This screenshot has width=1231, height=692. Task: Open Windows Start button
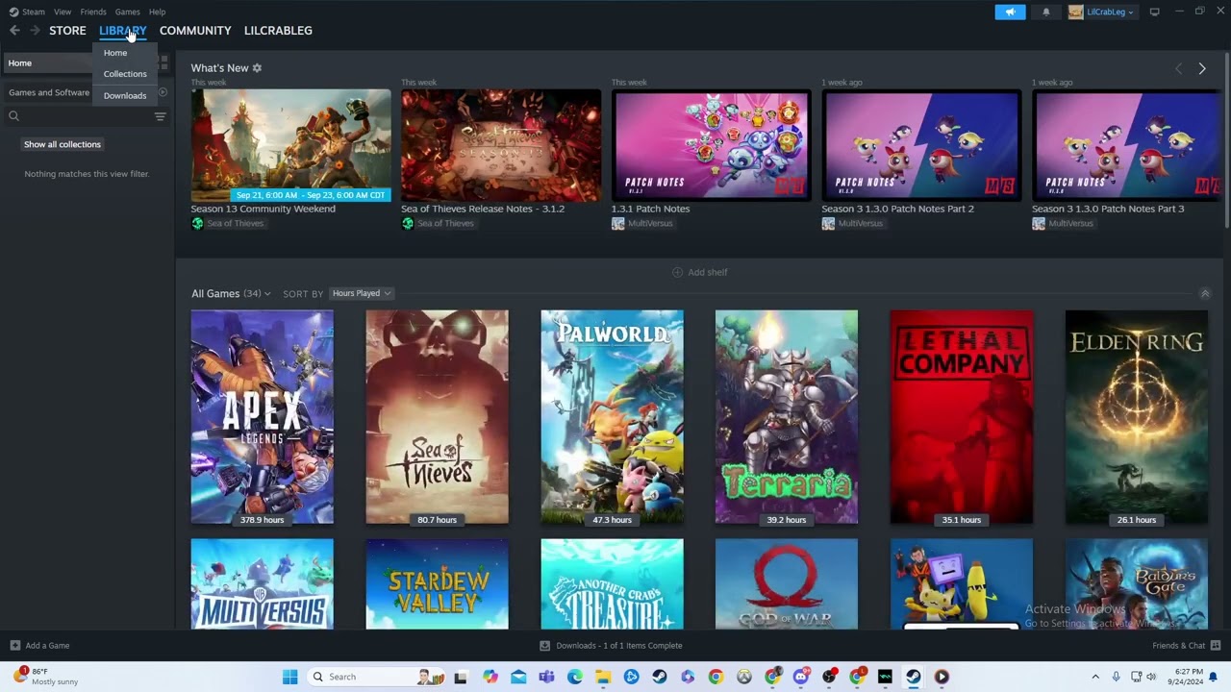289,677
